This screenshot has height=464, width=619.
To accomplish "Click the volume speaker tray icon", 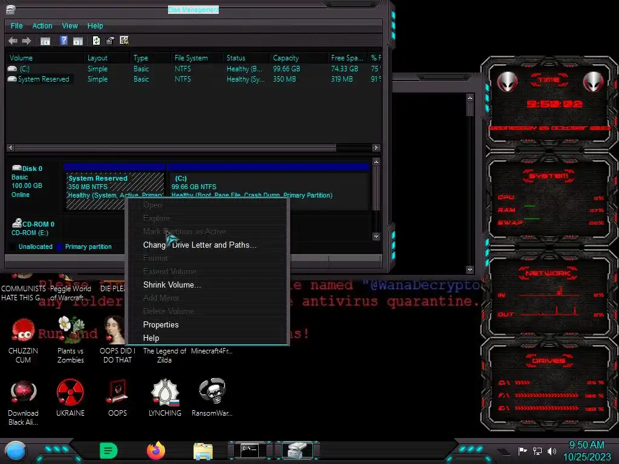I will click(x=552, y=451).
